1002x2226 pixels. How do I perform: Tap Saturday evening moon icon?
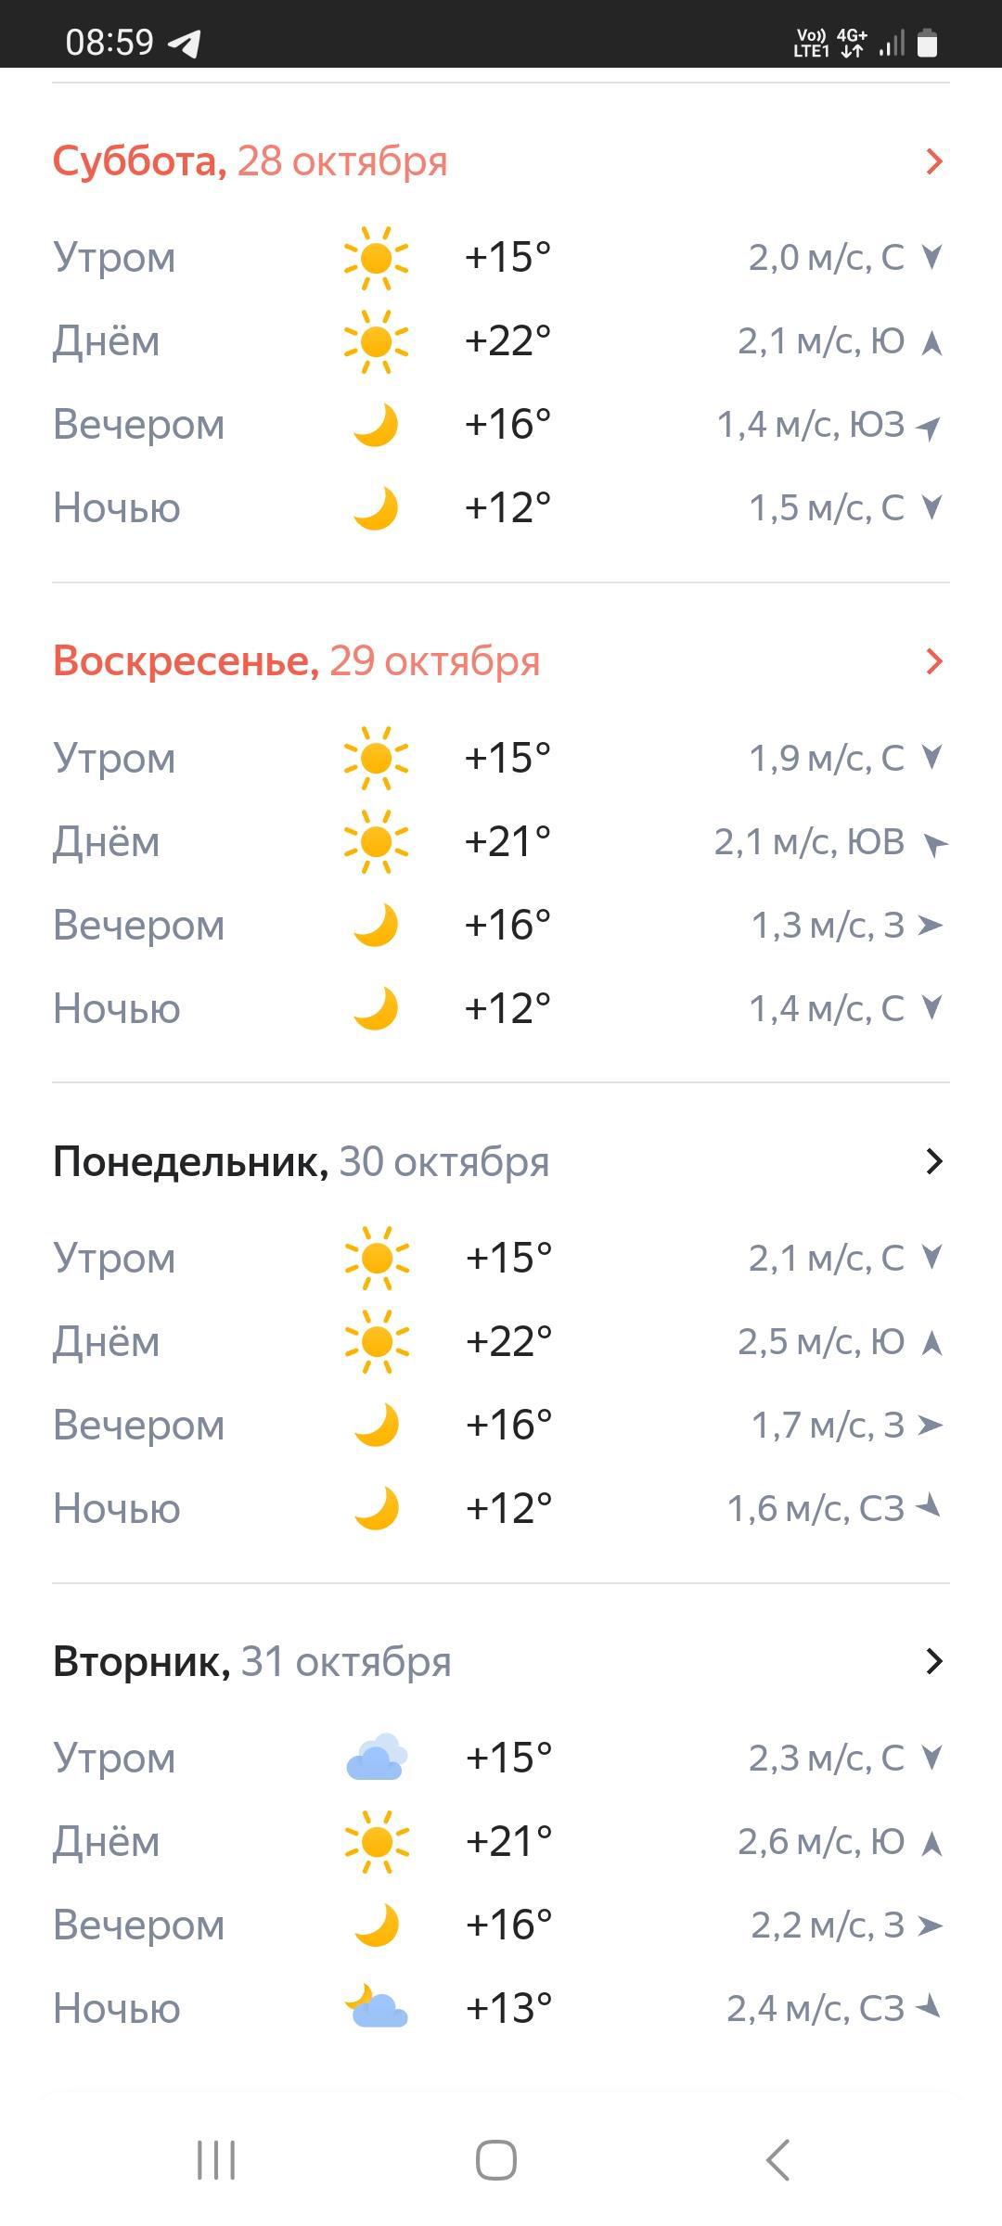[x=376, y=425]
